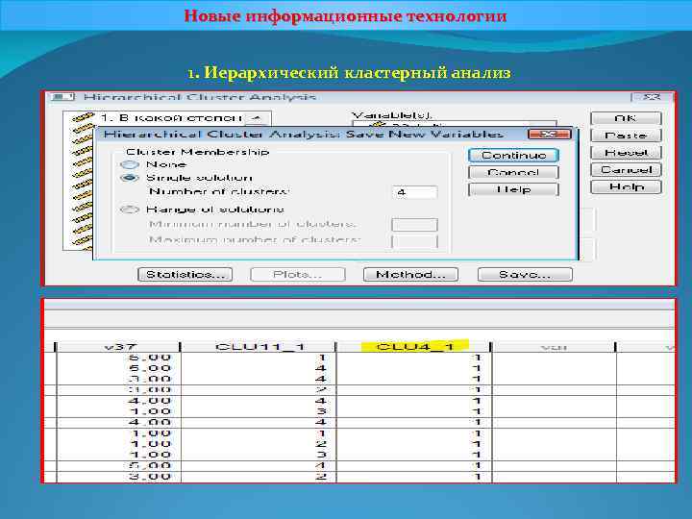
Task: Click the Variable(s) label field
Action: click(x=392, y=115)
